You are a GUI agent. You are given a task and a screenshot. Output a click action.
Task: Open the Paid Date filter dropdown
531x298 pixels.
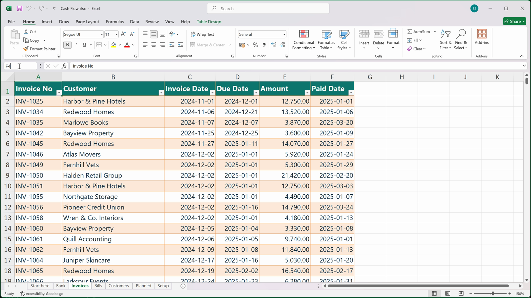[351, 93]
